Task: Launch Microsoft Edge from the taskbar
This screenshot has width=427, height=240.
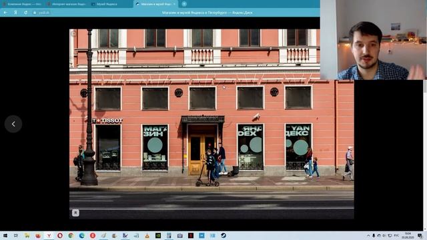Action: (x=81, y=235)
